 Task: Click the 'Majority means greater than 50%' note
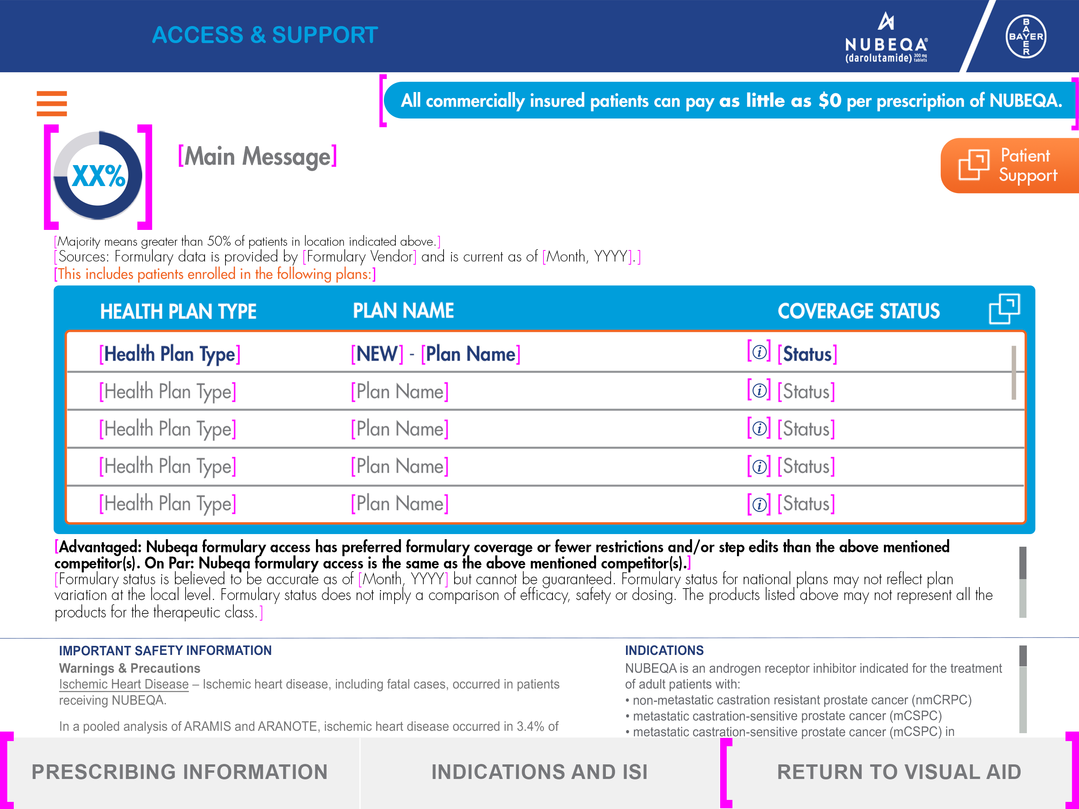(x=247, y=241)
